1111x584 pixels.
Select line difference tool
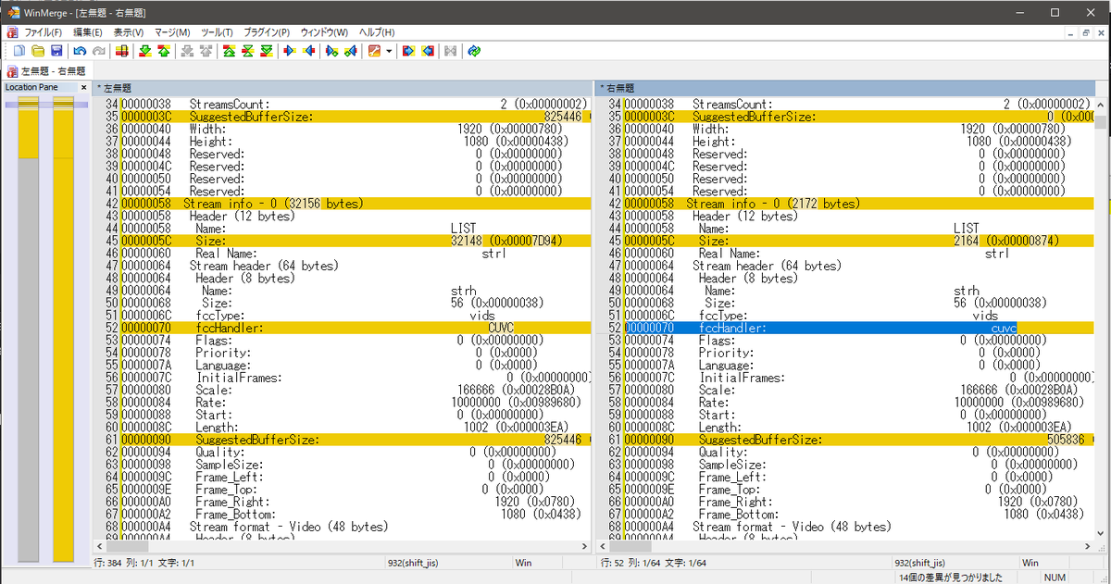pos(121,50)
